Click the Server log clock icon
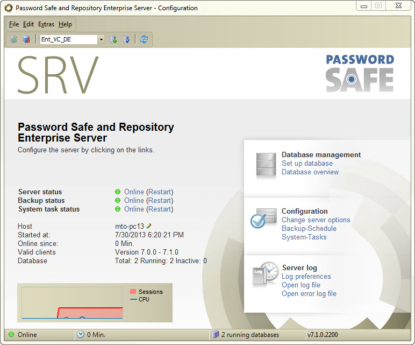The image size is (415, 345). [266, 274]
